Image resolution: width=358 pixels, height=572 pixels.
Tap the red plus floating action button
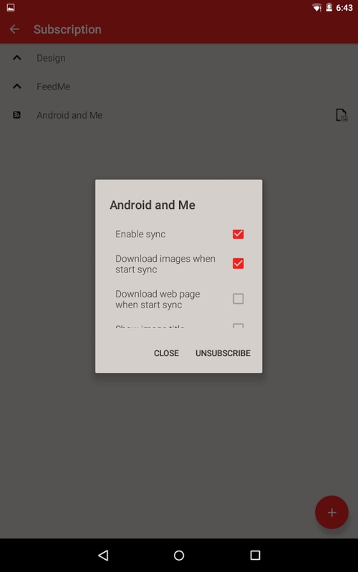point(332,512)
